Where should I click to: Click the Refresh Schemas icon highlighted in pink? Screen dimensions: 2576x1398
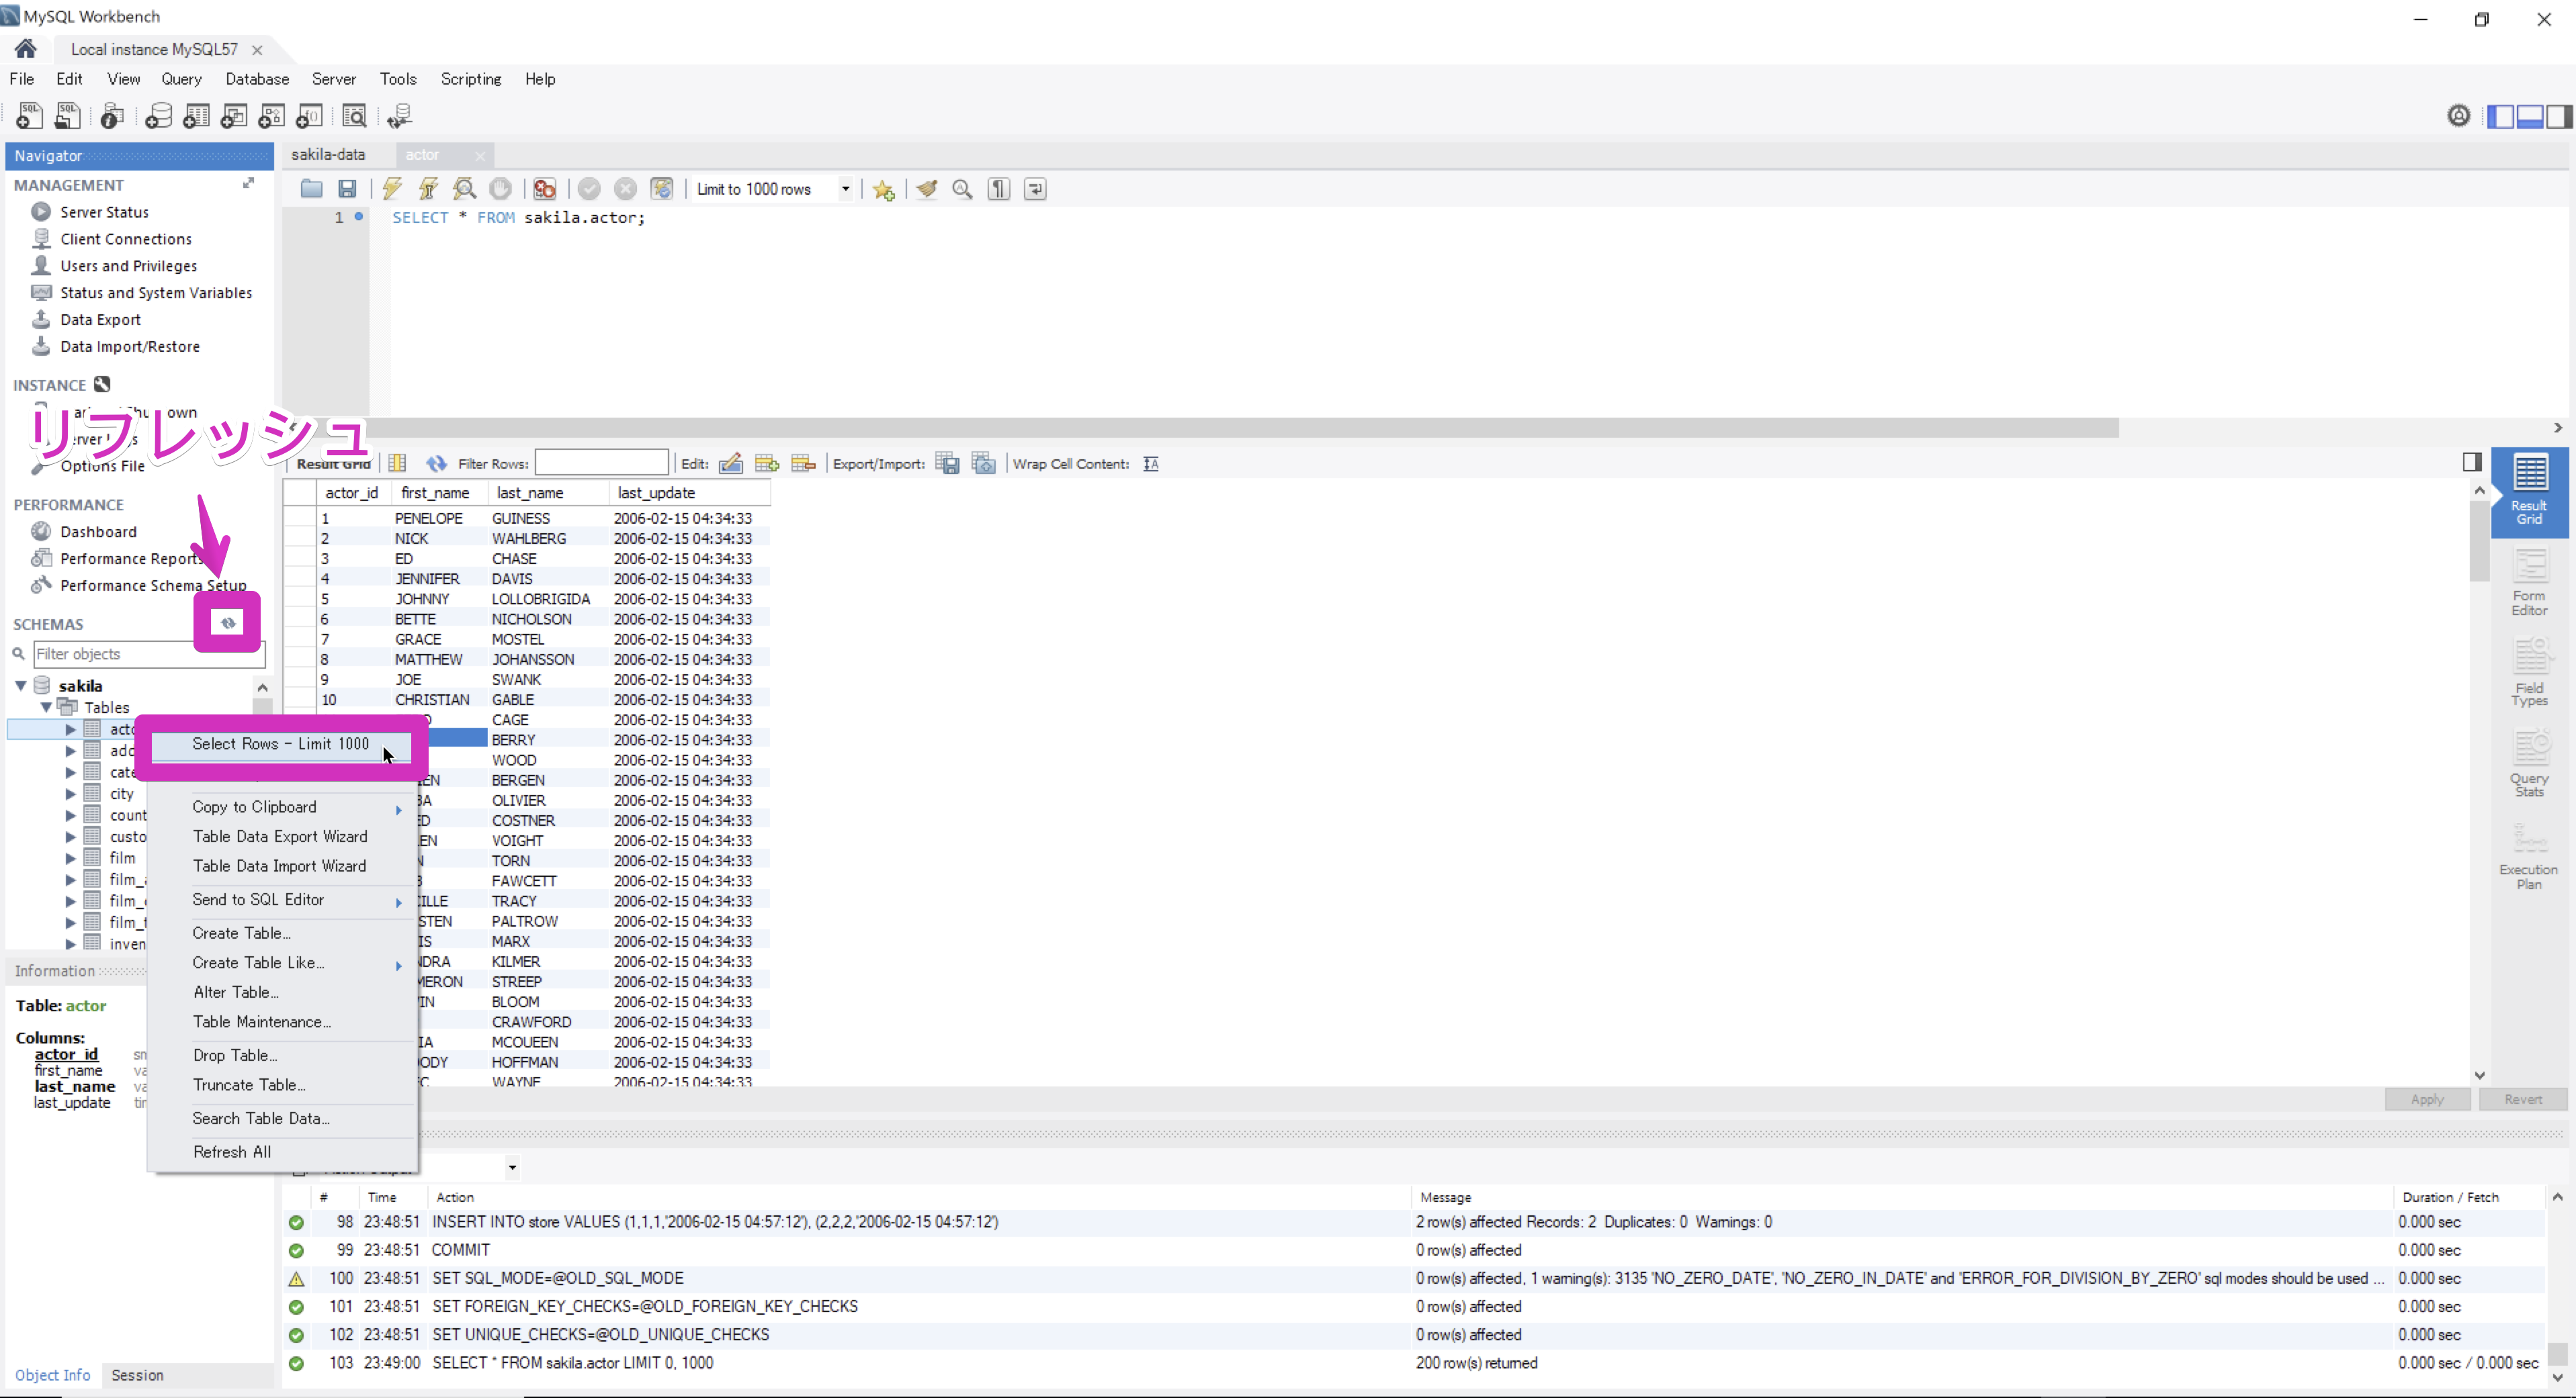pos(227,622)
